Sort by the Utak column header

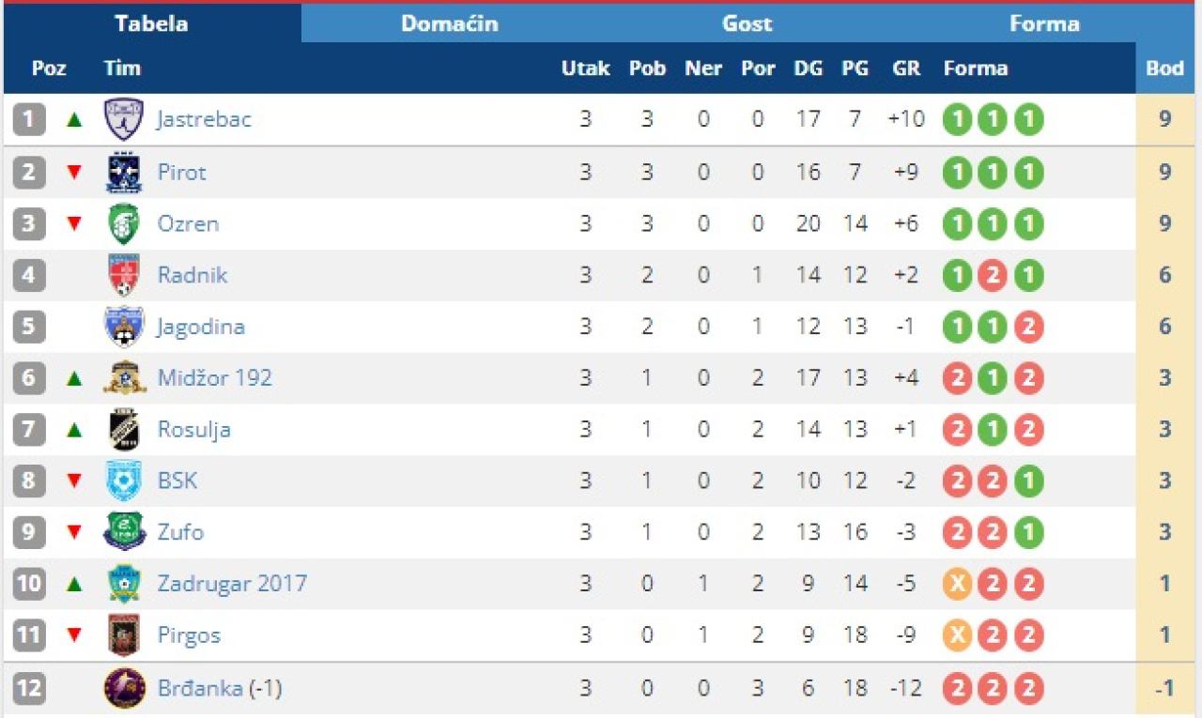[585, 69]
